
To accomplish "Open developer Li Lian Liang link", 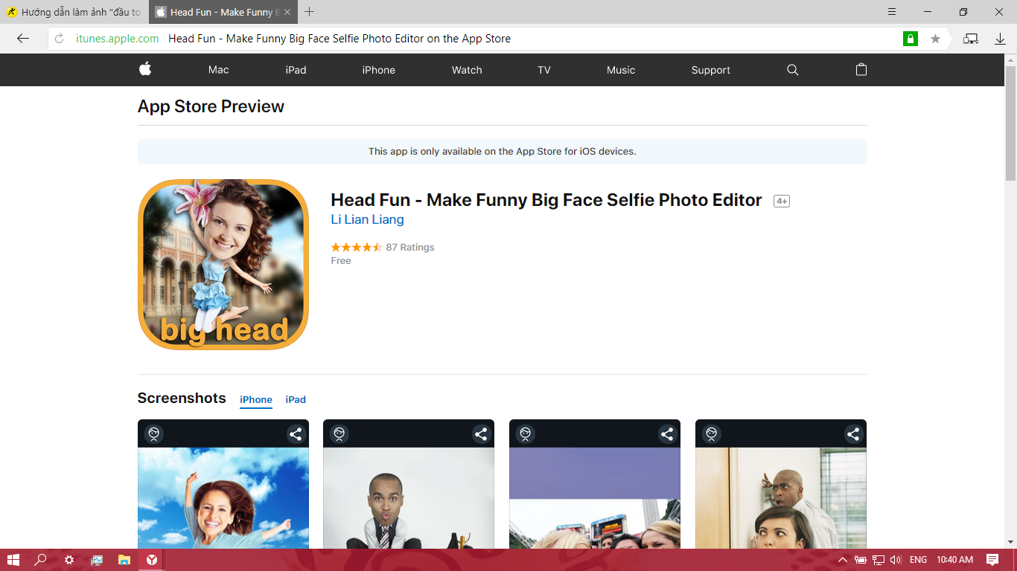I will [x=367, y=219].
